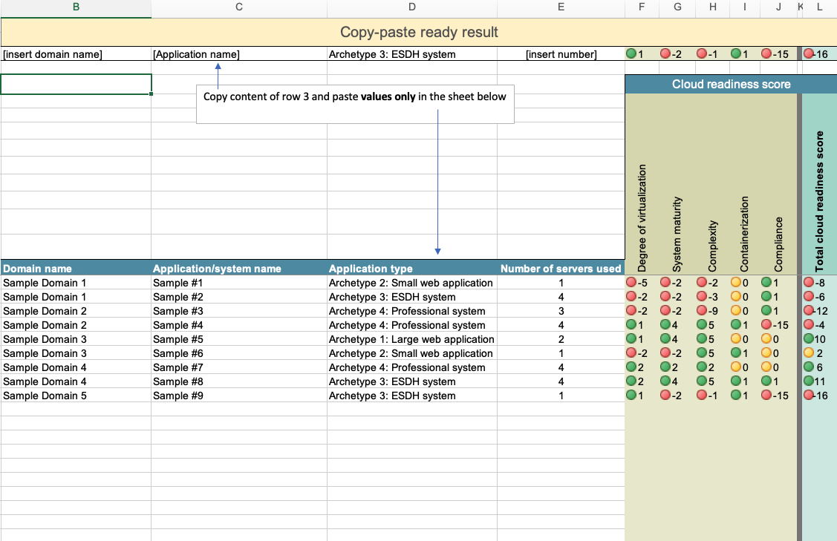
Task: Click red total score icon in row 3
Action: (809, 54)
